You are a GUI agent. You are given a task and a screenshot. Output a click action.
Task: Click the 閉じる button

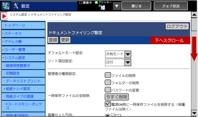pos(136,6)
